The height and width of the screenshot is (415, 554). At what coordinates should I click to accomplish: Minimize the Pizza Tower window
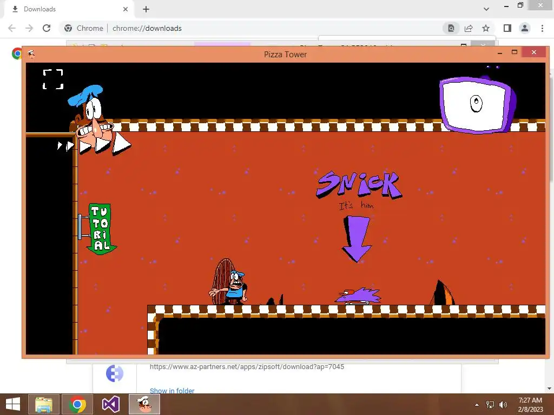coord(499,52)
